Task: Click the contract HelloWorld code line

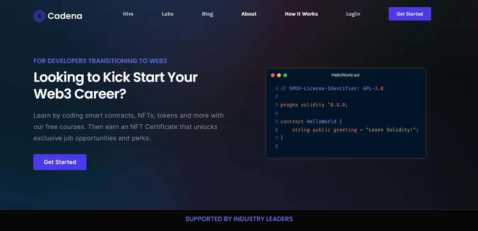Action: (x=311, y=122)
